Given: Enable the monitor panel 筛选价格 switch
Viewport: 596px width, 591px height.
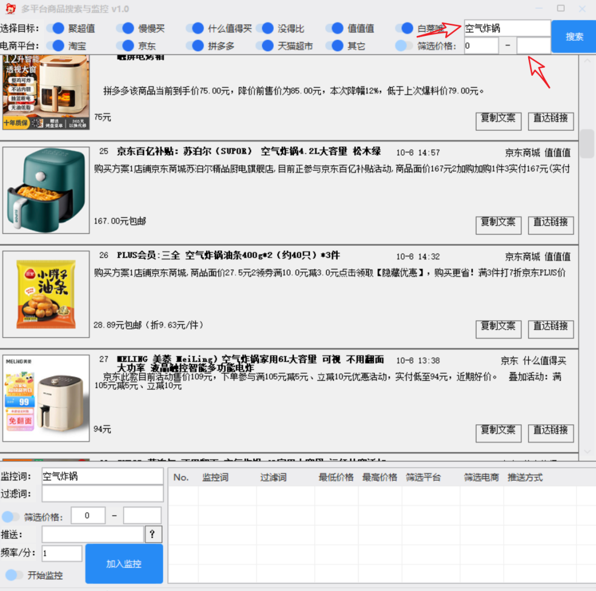Looking at the screenshot, I should [10, 517].
